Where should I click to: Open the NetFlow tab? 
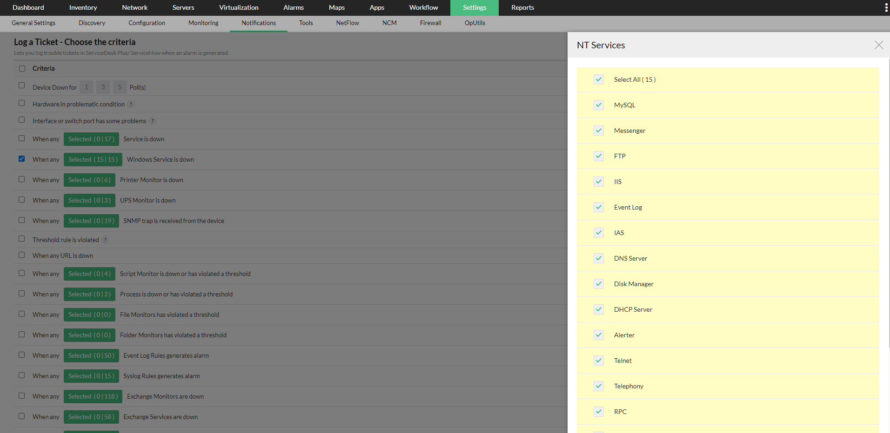(x=347, y=23)
